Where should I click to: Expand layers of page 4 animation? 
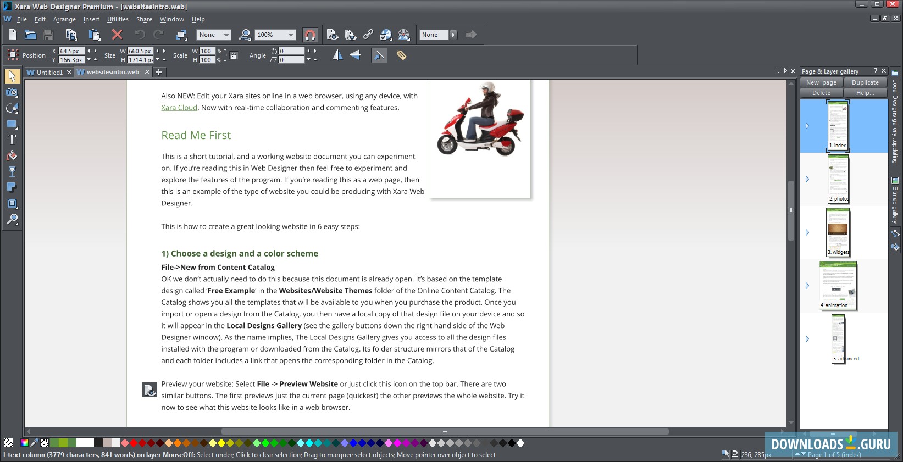coord(807,286)
